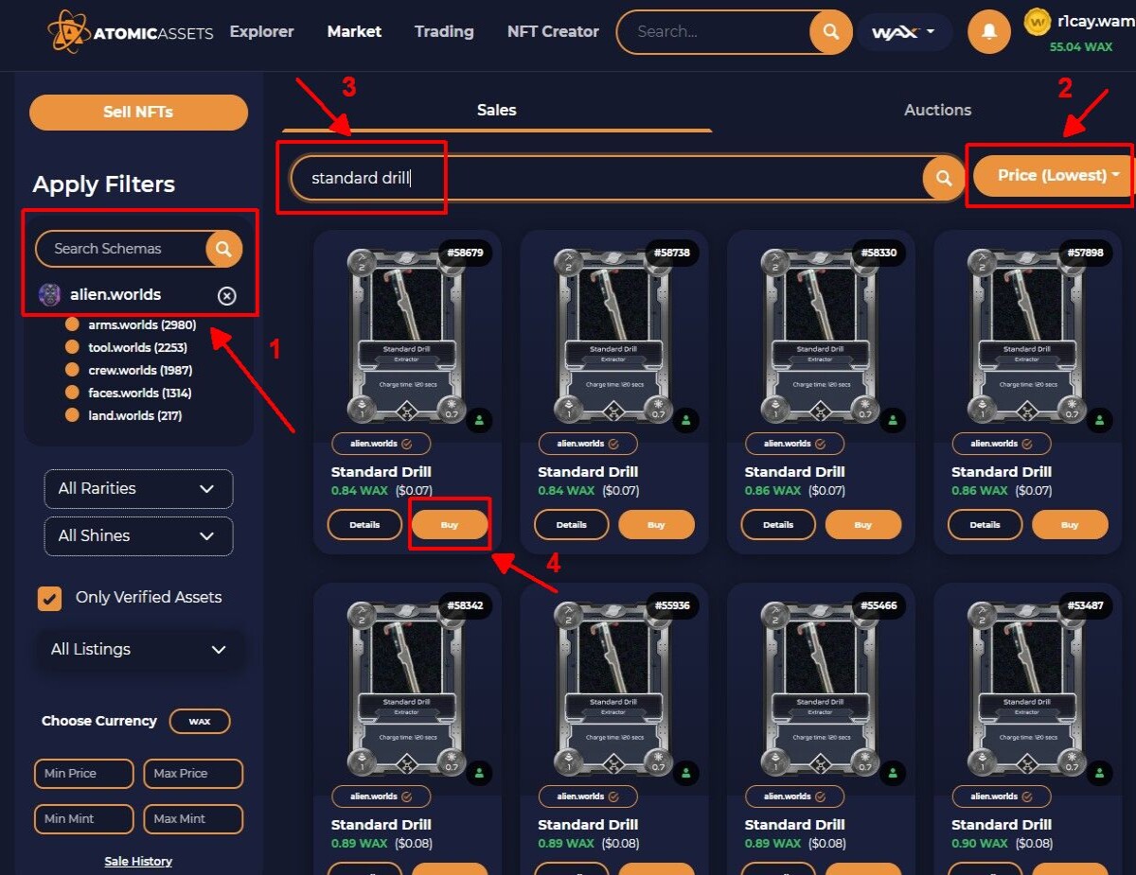Buy Standard Drill #58330
This screenshot has height=875, width=1136.
pos(862,525)
